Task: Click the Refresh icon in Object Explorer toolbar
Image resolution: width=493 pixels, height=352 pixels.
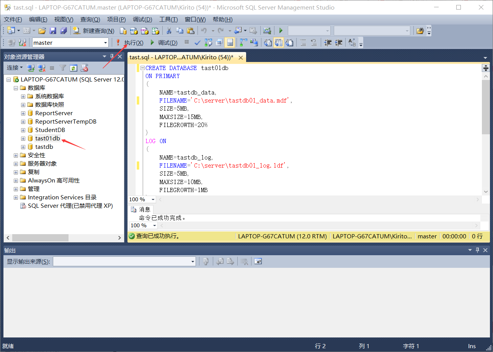Action: click(x=73, y=68)
